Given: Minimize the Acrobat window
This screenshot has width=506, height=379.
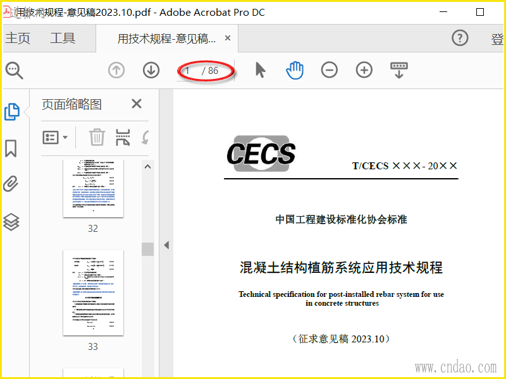Looking at the screenshot, I should coord(444,12).
